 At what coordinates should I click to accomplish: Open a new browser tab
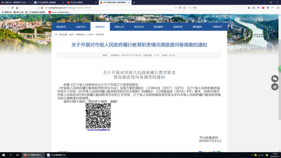134,2
